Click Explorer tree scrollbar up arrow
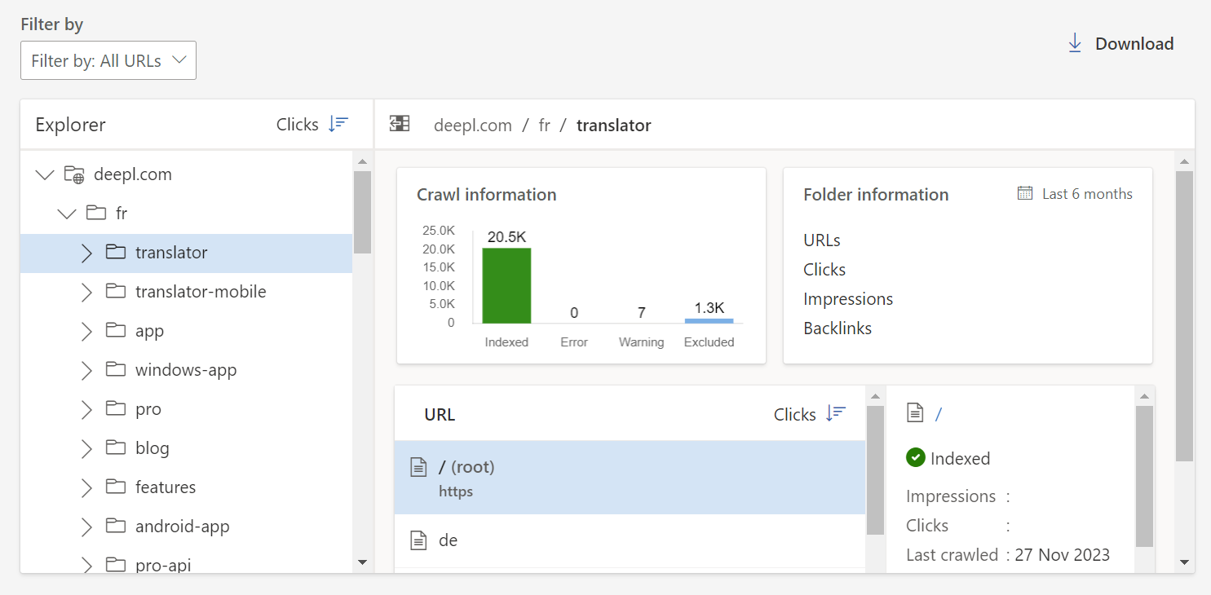Image resolution: width=1211 pixels, height=595 pixels. (362, 161)
